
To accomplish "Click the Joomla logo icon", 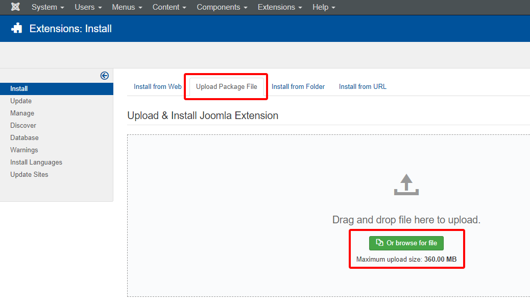I will point(15,7).
